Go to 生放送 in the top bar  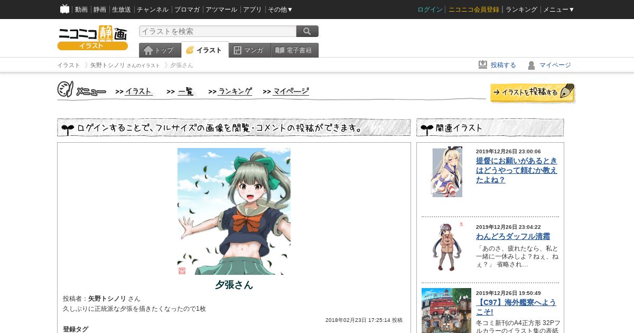[122, 10]
